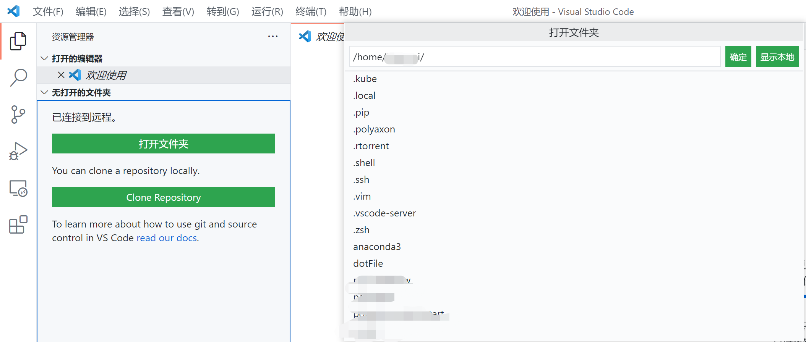Close the 欢迎使用 editor with the X icon

click(x=61, y=75)
